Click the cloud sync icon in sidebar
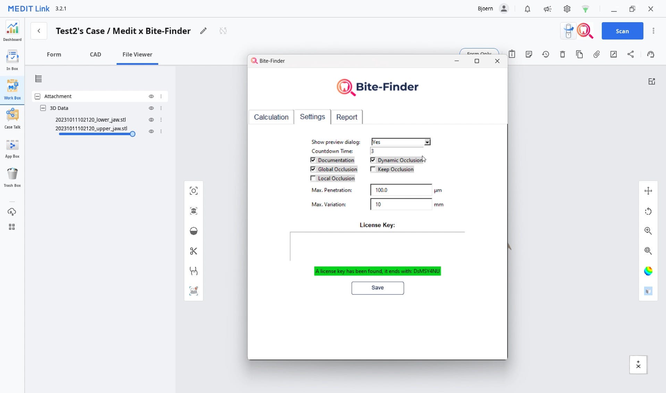Image resolution: width=666 pixels, height=393 pixels. [12, 212]
